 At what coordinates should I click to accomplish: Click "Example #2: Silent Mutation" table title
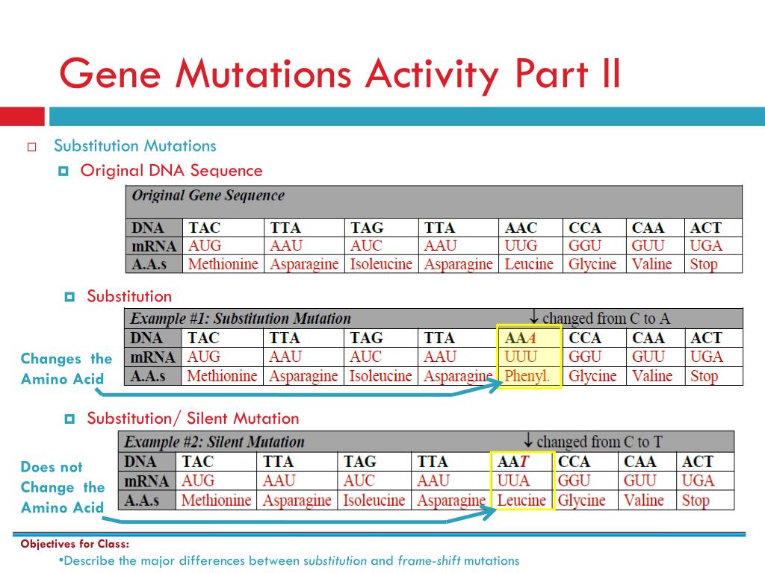click(x=214, y=442)
